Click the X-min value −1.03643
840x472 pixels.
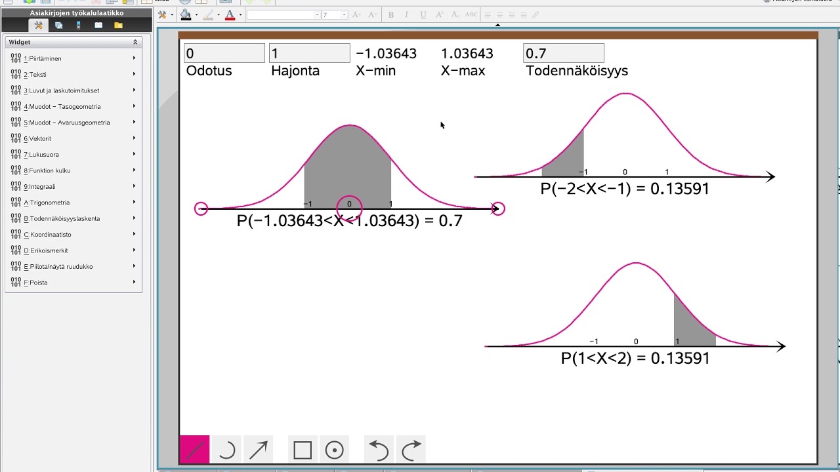[x=387, y=54]
